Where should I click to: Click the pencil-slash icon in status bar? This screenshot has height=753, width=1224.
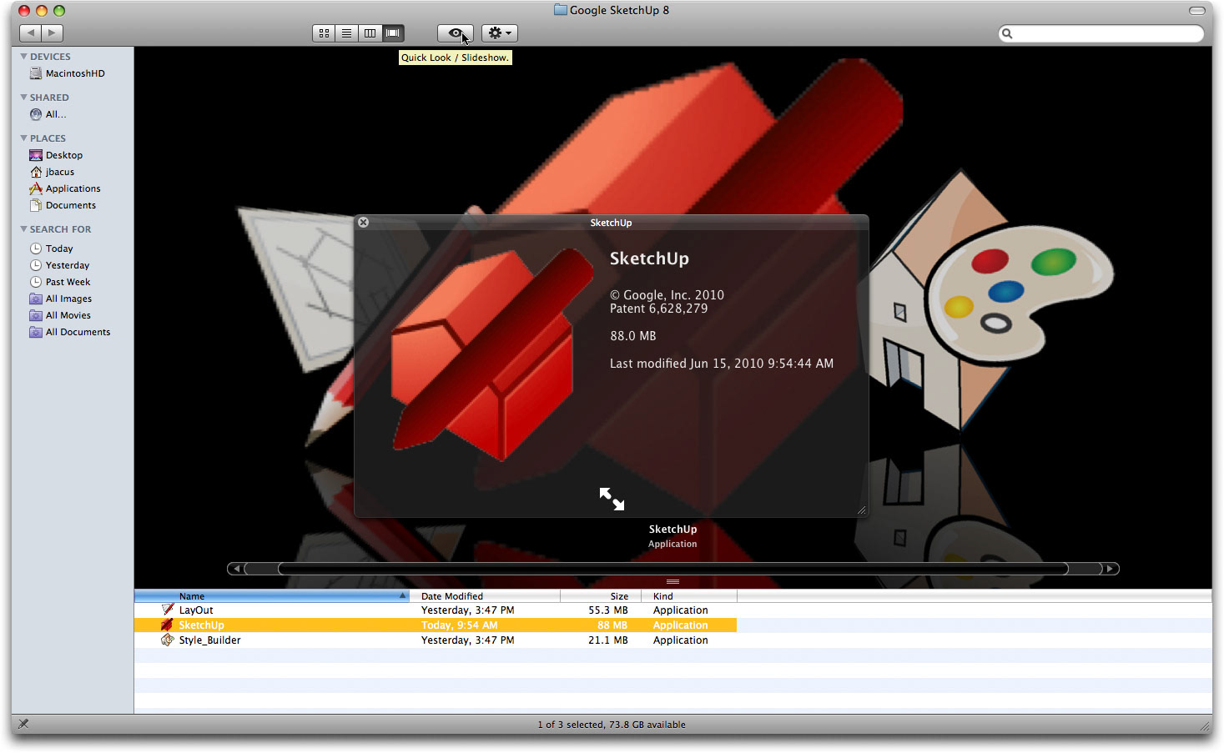click(23, 724)
